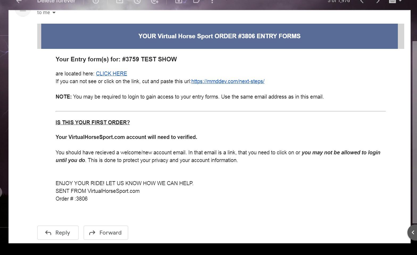
Task: Click the Delete forever button
Action: pyautogui.click(x=56, y=1)
